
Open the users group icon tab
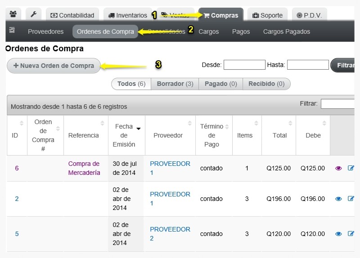[x=13, y=14]
